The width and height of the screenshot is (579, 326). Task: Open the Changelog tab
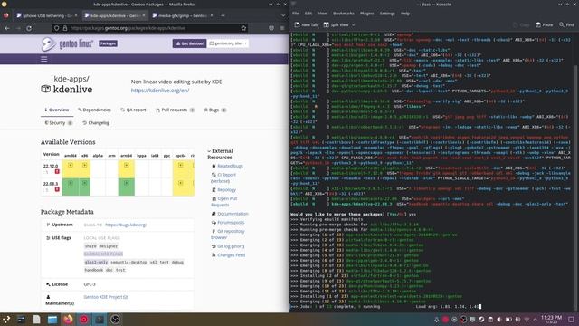(96, 123)
